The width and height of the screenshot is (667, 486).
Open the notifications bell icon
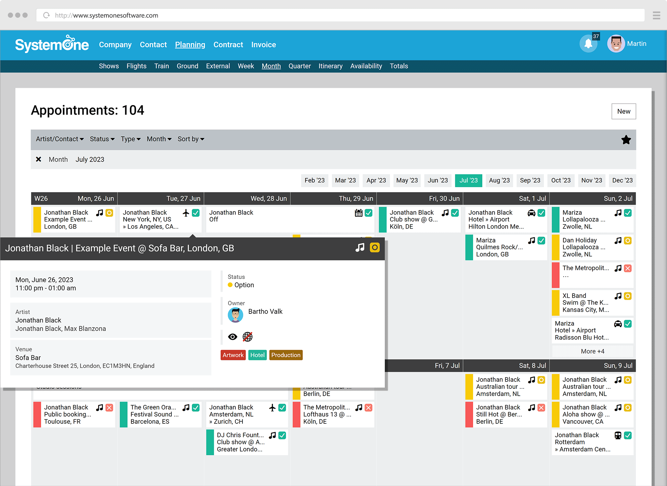pyautogui.click(x=588, y=44)
